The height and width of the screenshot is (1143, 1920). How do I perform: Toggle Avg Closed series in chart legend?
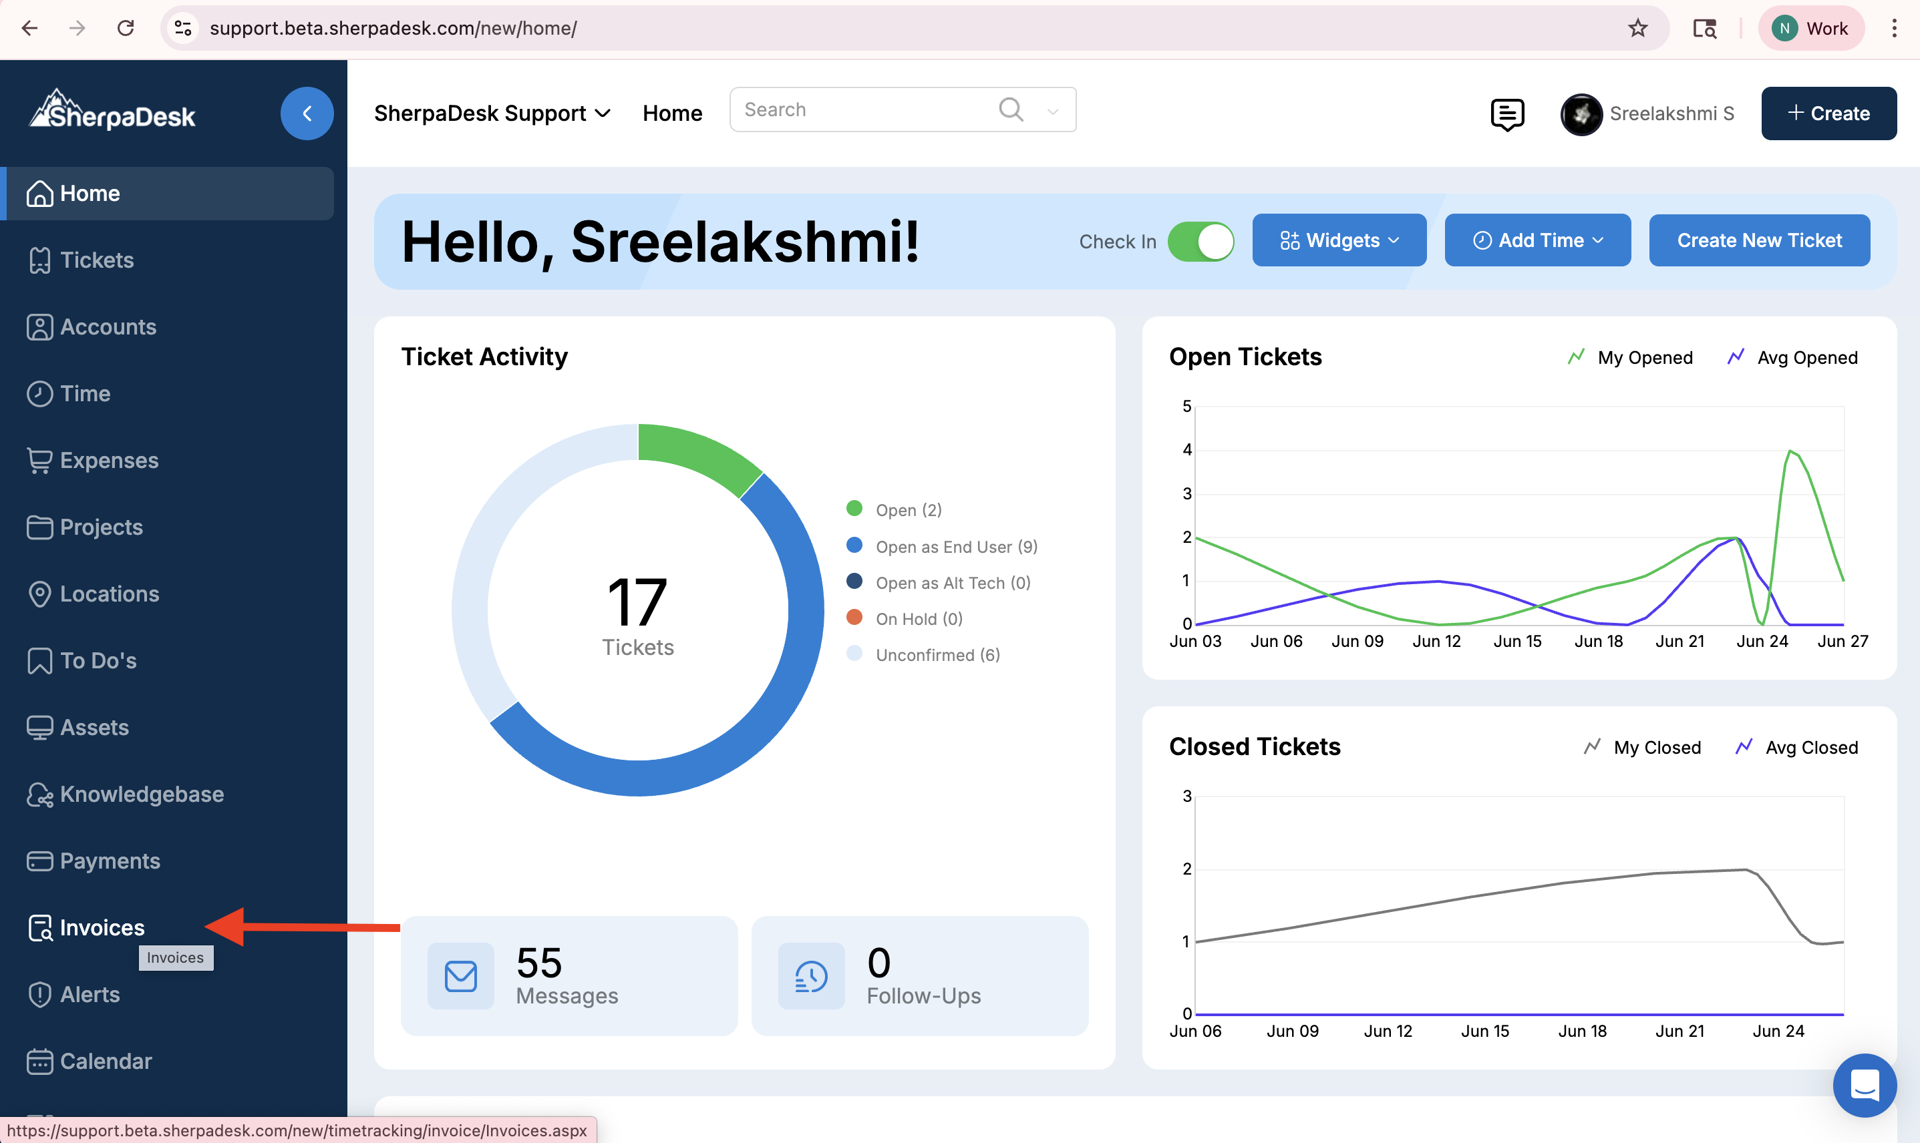coord(1796,747)
